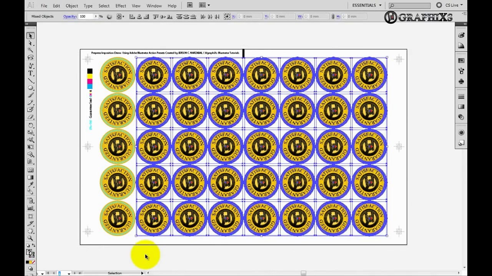Image resolution: width=492 pixels, height=276 pixels.
Task: Reset to default fill and stroke
Action: point(28,245)
